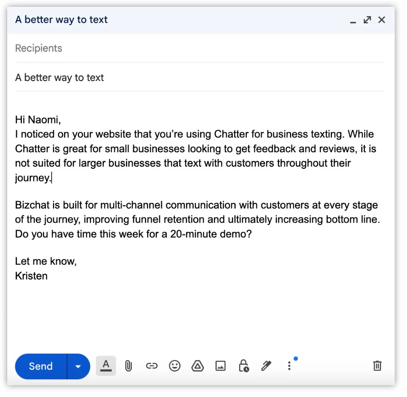Viewport: 407px width, 397px height.
Task: Open more options three-dot menu
Action: click(x=290, y=366)
